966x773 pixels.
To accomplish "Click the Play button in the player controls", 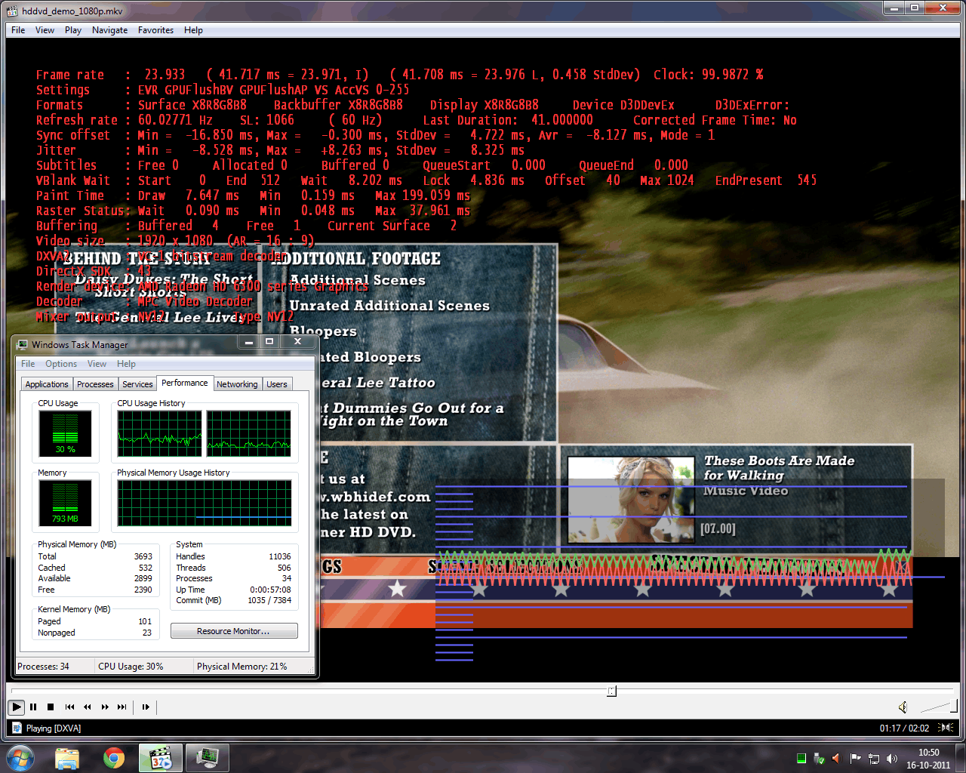I will click(16, 707).
